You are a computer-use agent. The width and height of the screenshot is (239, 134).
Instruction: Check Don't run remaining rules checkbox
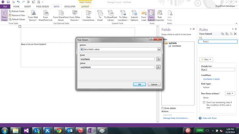point(204,102)
